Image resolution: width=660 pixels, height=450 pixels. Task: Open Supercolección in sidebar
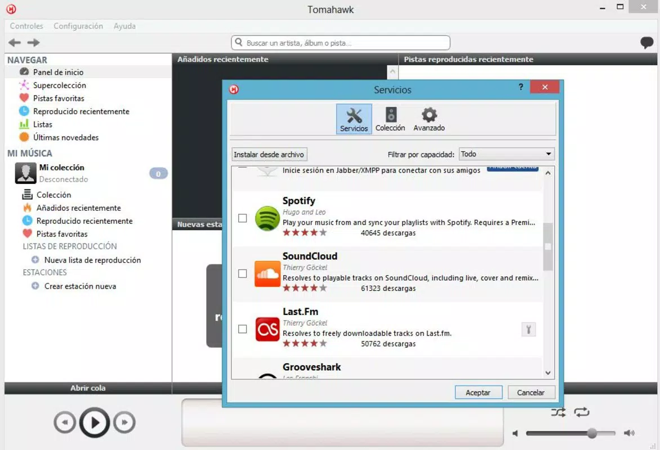(59, 85)
